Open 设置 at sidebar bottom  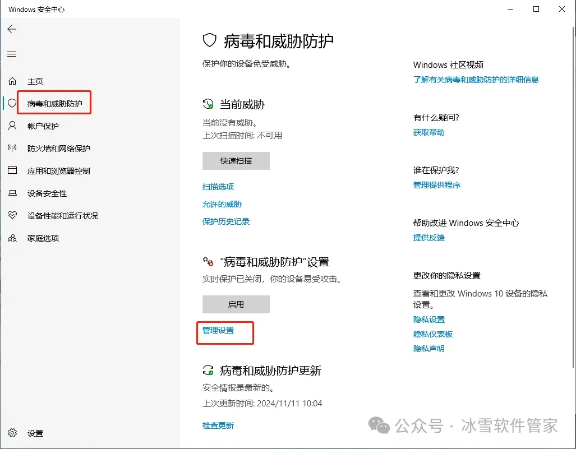pos(35,433)
